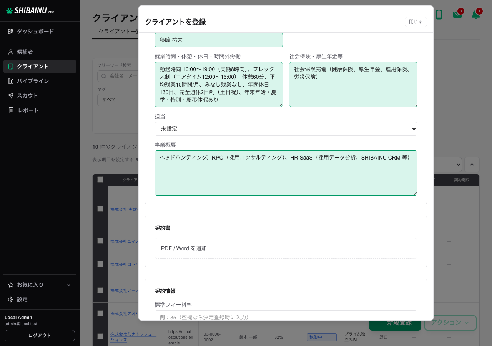The height and width of the screenshot is (346, 492).
Task: Open the notification bell with badge 1
Action: pyautogui.click(x=476, y=14)
